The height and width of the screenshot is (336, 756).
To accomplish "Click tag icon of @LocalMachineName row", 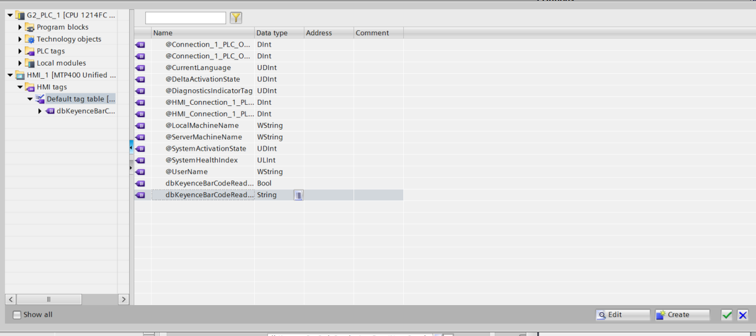I will point(140,126).
